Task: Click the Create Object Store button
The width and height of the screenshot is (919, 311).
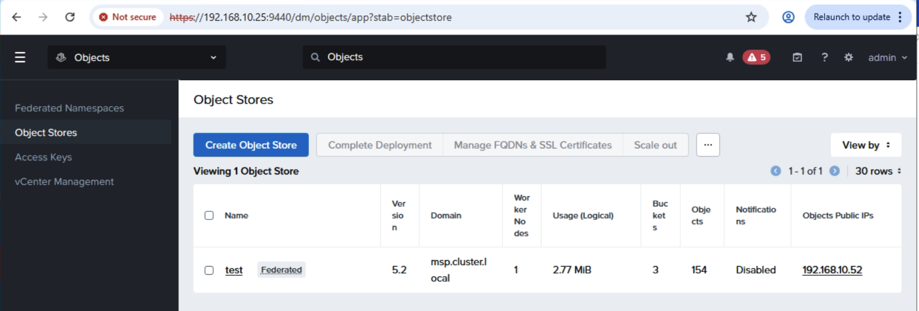Action: click(x=251, y=145)
